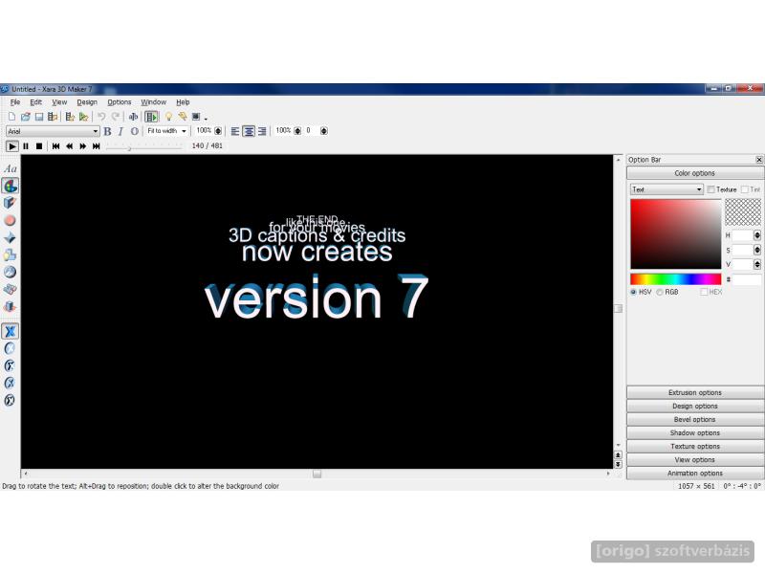Choose the first X animation style
Screen dimensions: 765x574
[11, 331]
